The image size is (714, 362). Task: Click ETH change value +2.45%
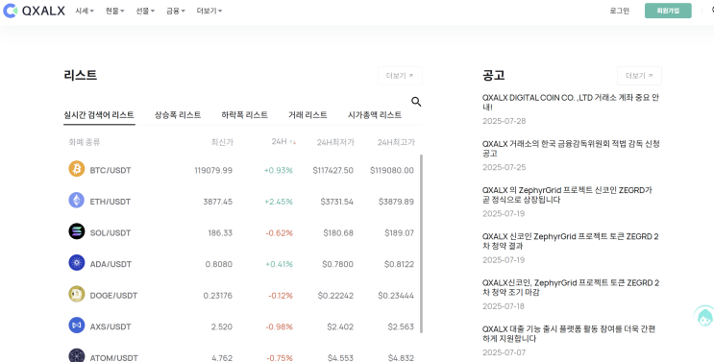(279, 202)
